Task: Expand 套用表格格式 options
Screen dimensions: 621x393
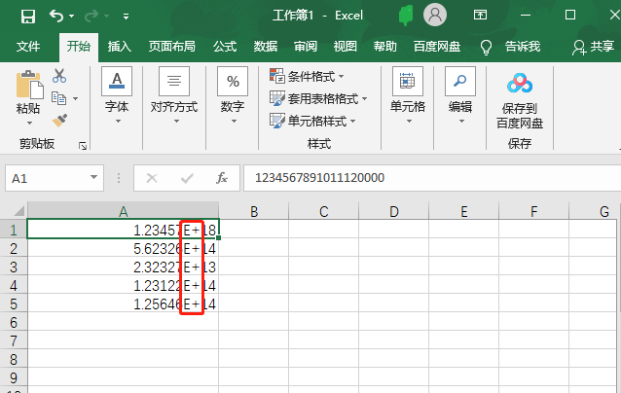Action: pos(318,98)
